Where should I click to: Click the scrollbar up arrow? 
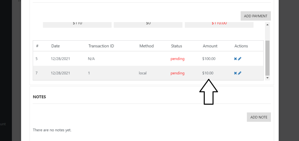pyautogui.click(x=267, y=25)
